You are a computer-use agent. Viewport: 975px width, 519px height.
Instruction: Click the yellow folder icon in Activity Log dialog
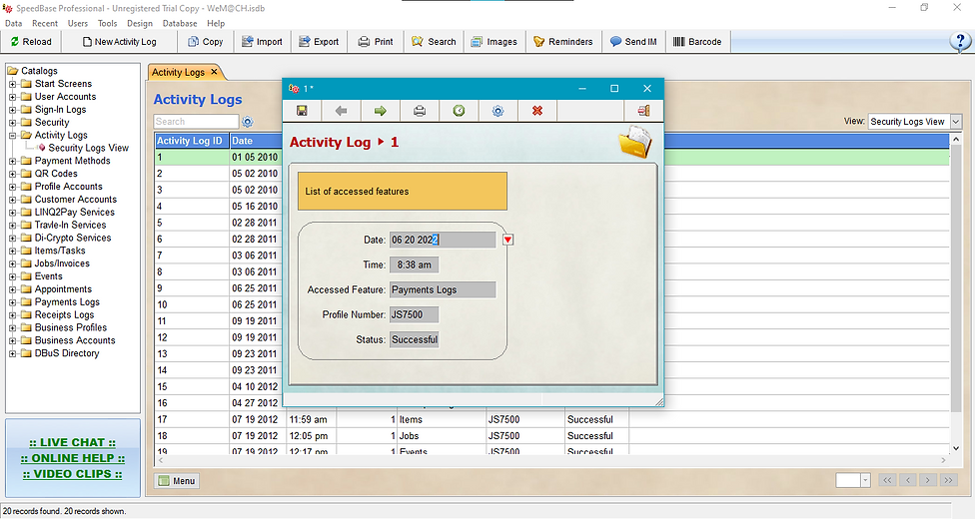pos(635,142)
